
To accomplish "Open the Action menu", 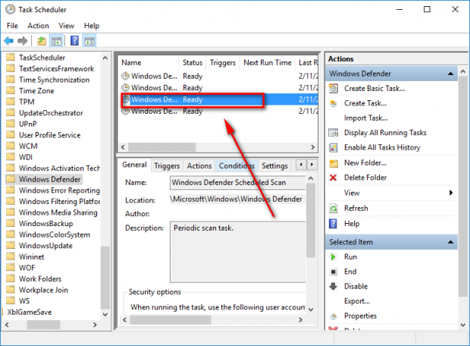I will pyautogui.click(x=38, y=26).
